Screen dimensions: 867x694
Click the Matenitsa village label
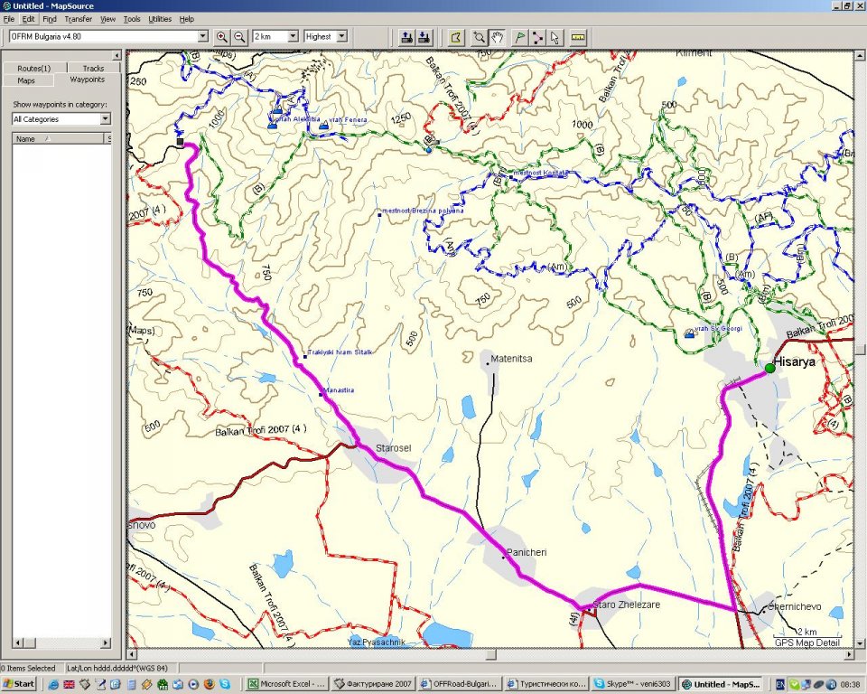click(511, 359)
